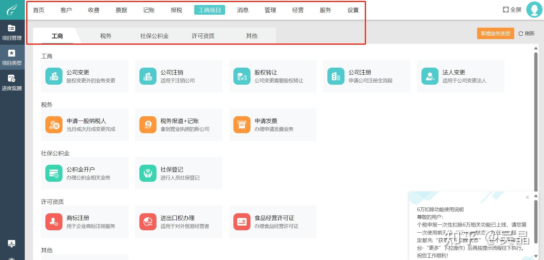Screen dimensions: 544x260
Task: Close the 6万扣除功能使用说明 popup
Action: [x=527, y=197]
